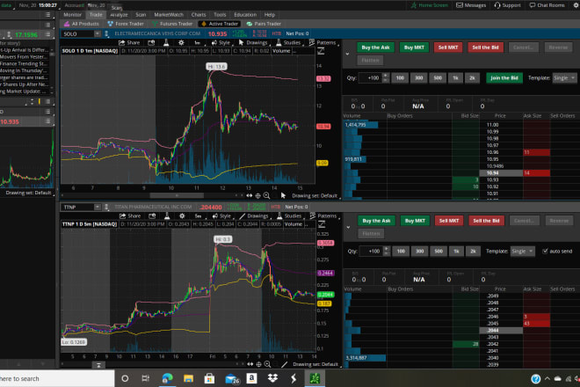
Task: Click the crosshair icon under the TTNP chart
Action: point(258,364)
